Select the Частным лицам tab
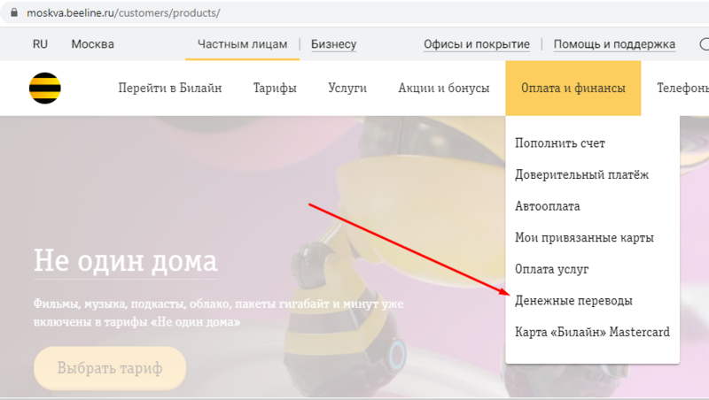This screenshot has width=709, height=400. tap(242, 44)
